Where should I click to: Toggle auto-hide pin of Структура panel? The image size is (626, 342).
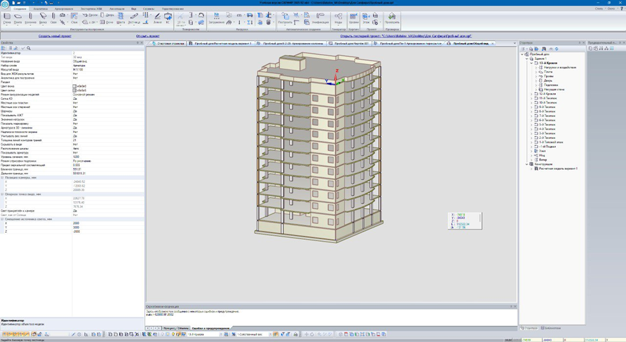tap(580, 42)
